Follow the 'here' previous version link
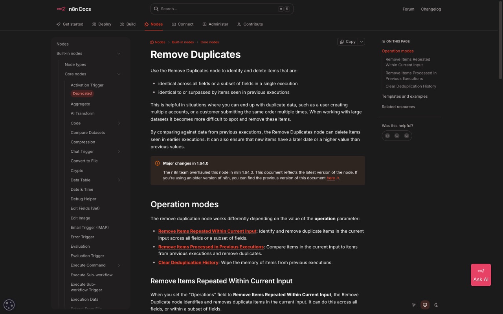This screenshot has width=503, height=314. pyautogui.click(x=332, y=178)
